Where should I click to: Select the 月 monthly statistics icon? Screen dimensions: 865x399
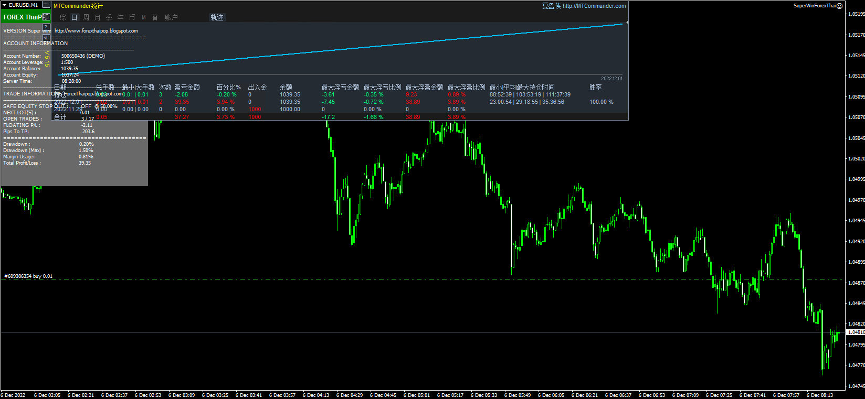click(98, 17)
